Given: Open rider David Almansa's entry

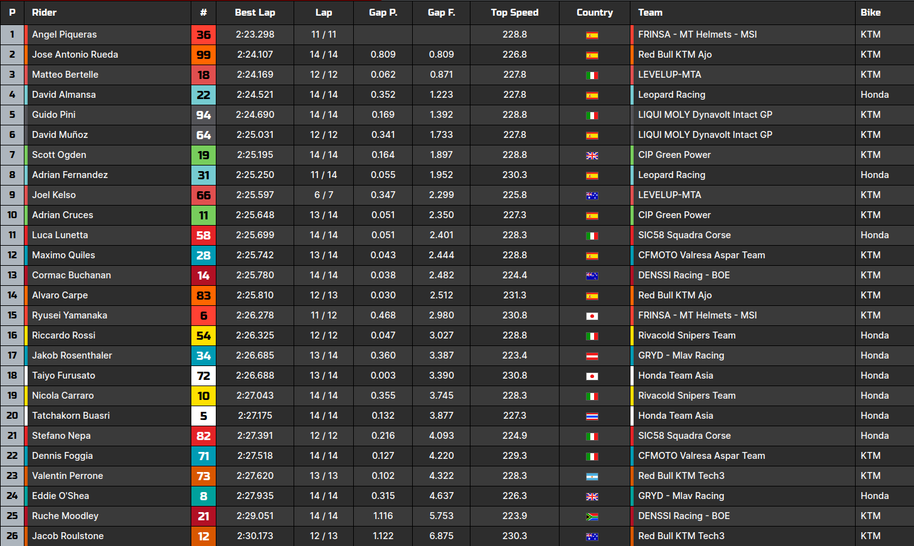Looking at the screenshot, I should [x=64, y=95].
